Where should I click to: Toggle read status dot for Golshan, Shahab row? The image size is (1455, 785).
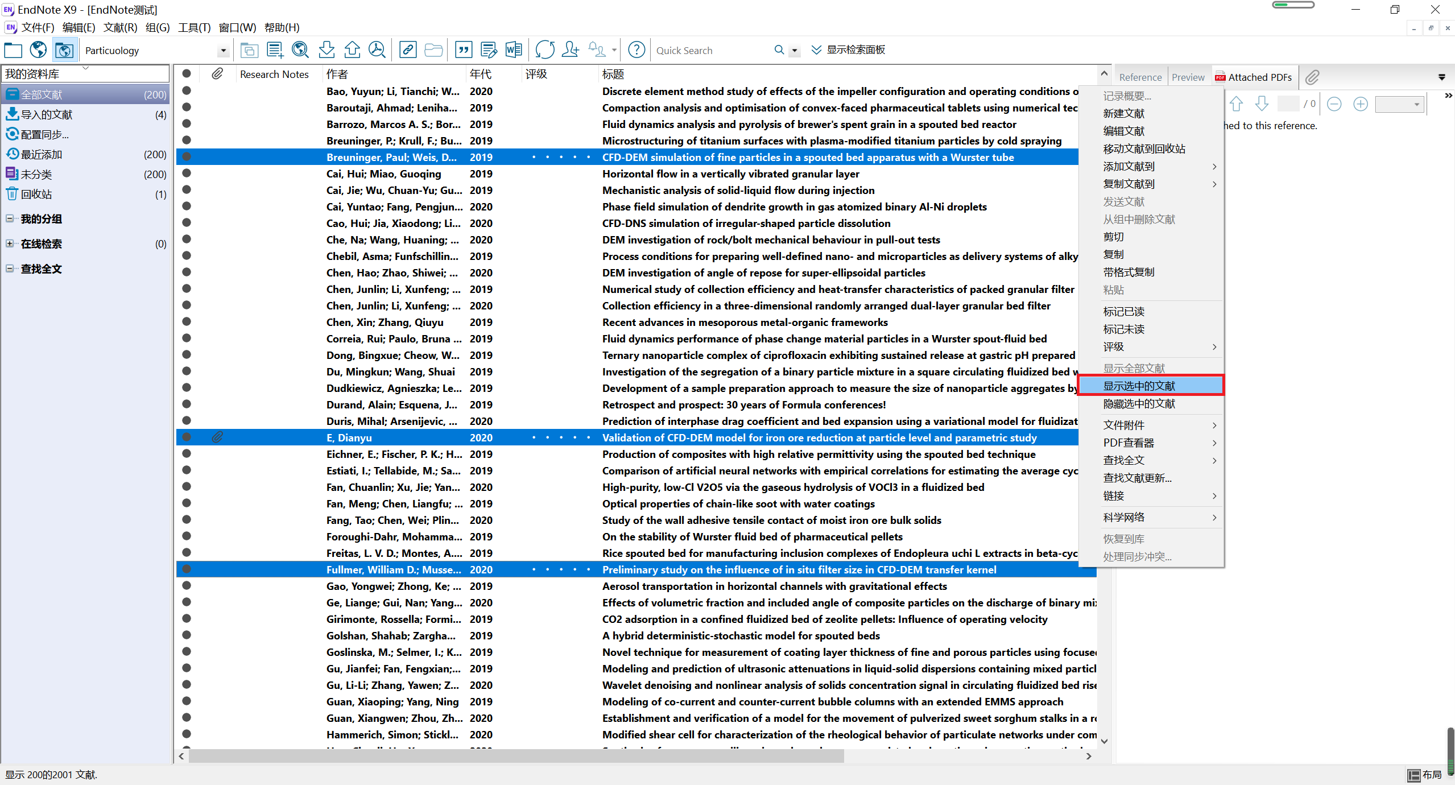(x=187, y=635)
